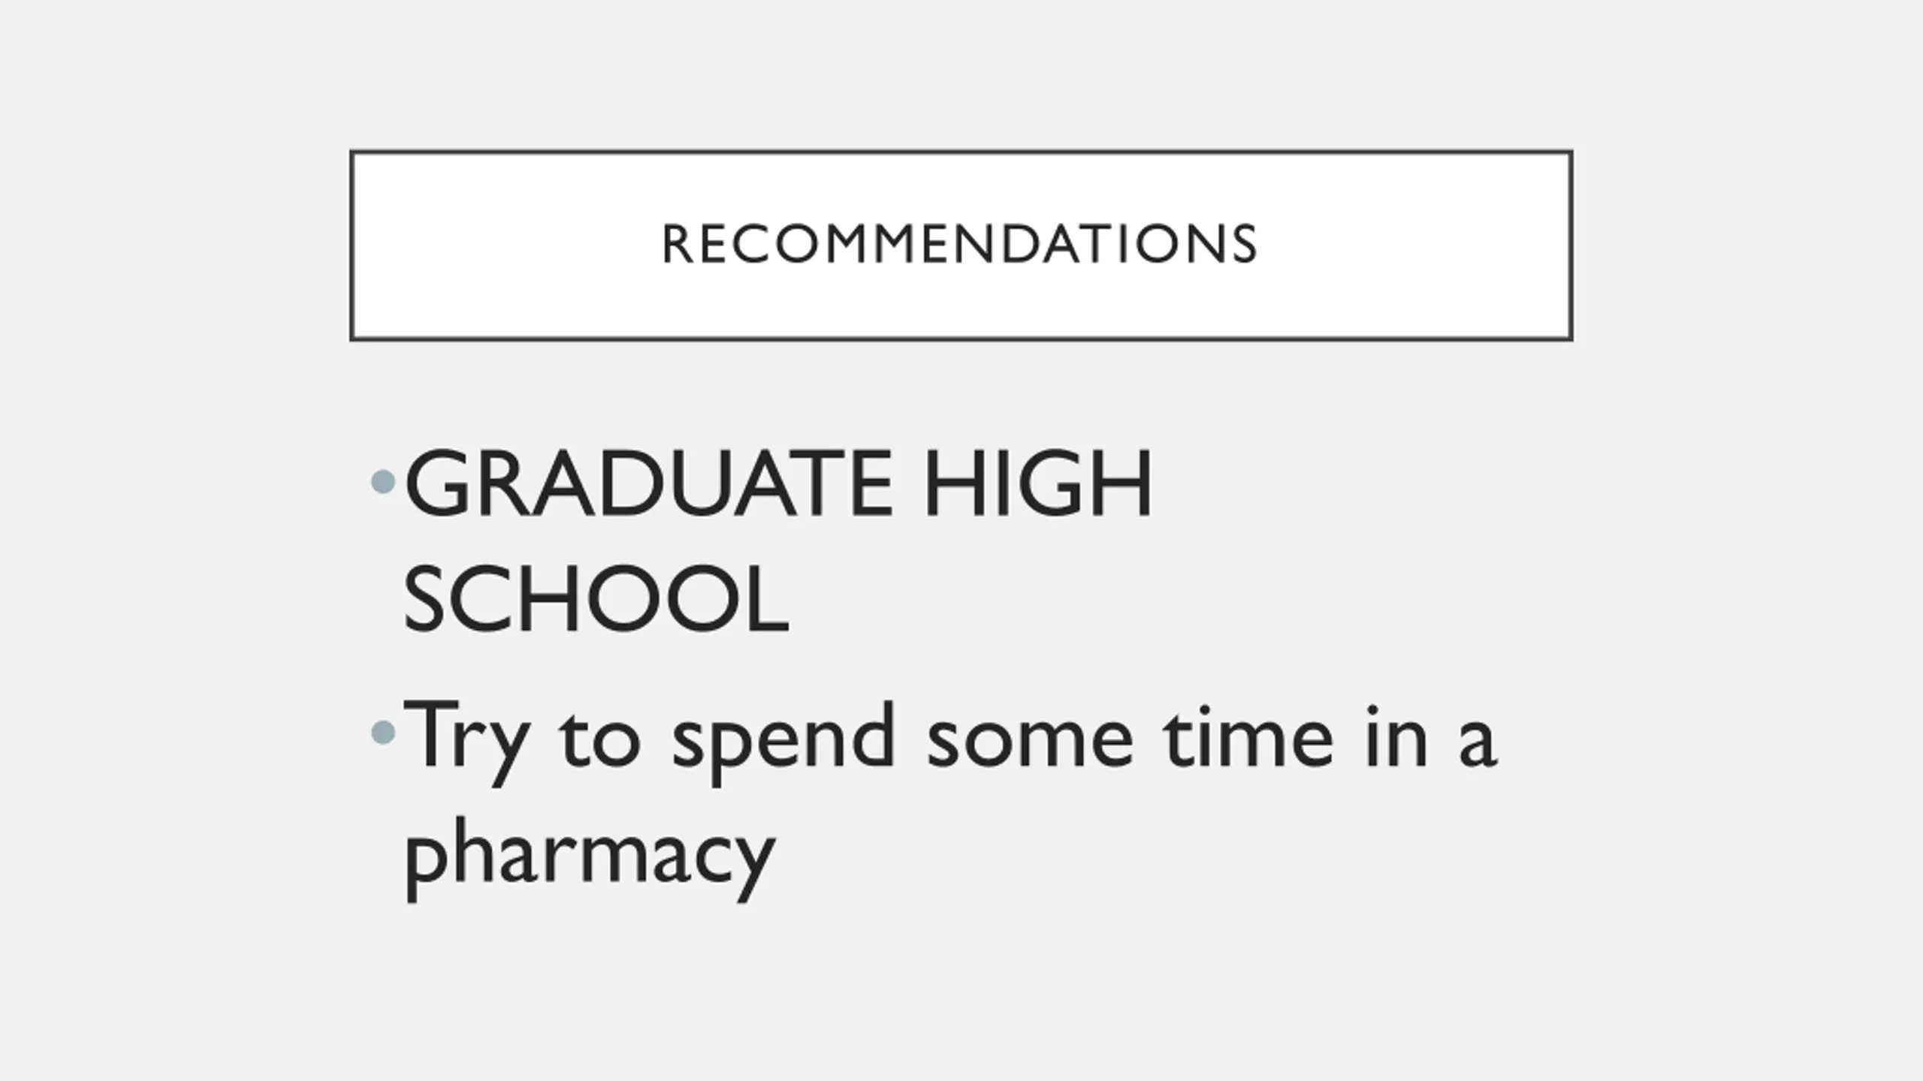
Task: Click empty white space left of RECOMMENDATIONS
Action: (503, 245)
